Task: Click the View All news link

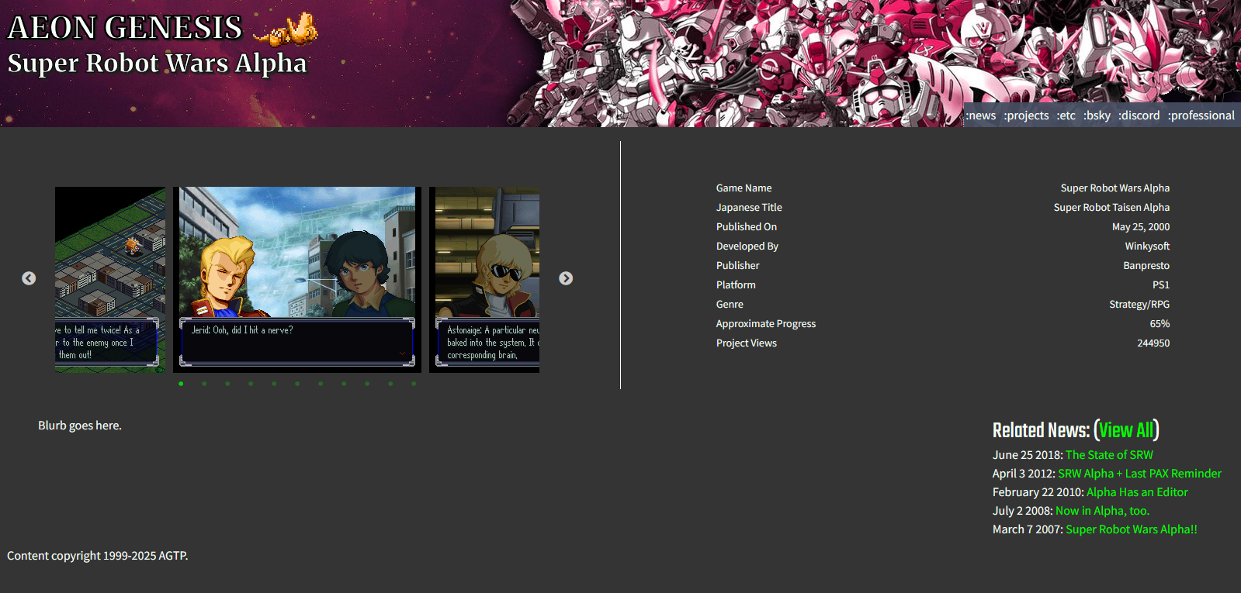Action: pyautogui.click(x=1126, y=430)
